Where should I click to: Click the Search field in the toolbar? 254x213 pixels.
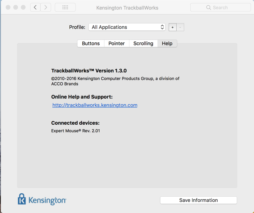[221, 8]
